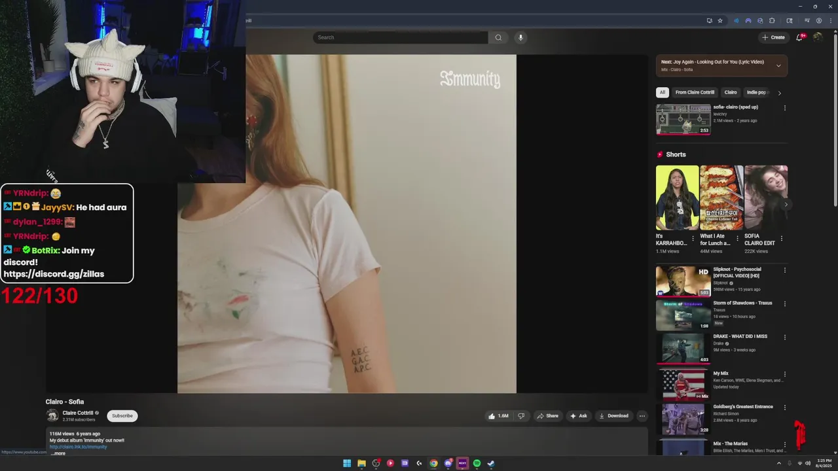Open Steam from taskbar
This screenshot has width=838, height=471.
[x=491, y=463]
